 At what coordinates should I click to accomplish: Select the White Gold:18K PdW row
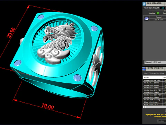[155, 95]
